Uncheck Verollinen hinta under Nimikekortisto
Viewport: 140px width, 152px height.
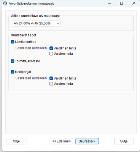(x=51, y=48)
